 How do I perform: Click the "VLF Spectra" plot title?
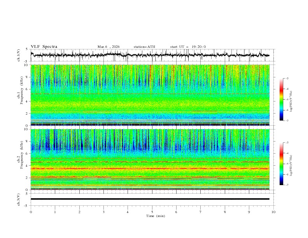[44, 47]
